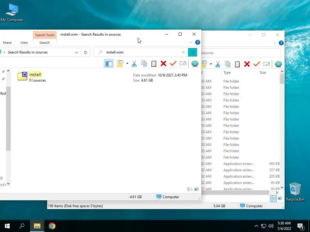Image resolution: width=310 pixels, height=232 pixels.
Task: Open network status icon in system tray
Action: 264,226
